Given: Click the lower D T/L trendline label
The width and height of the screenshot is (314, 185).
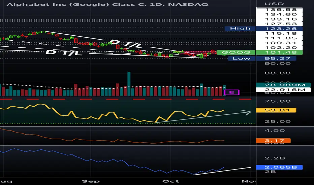Looking at the screenshot, I should (x=64, y=52).
